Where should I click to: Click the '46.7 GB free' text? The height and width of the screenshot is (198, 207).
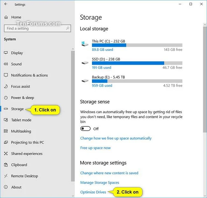point(172,68)
